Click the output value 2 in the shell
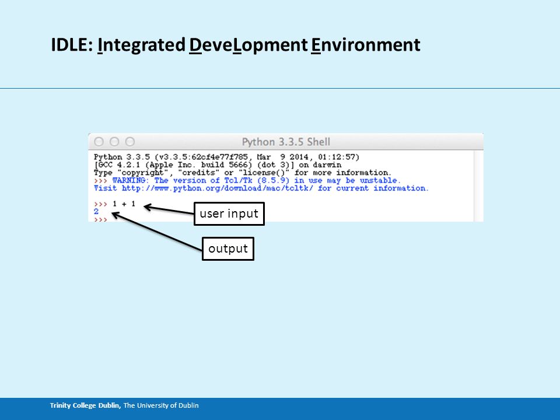Image resolution: width=560 pixels, height=420 pixels. click(96, 211)
